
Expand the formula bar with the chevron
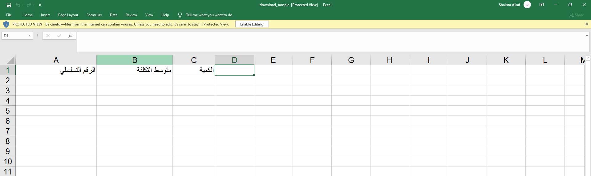pyautogui.click(x=587, y=35)
